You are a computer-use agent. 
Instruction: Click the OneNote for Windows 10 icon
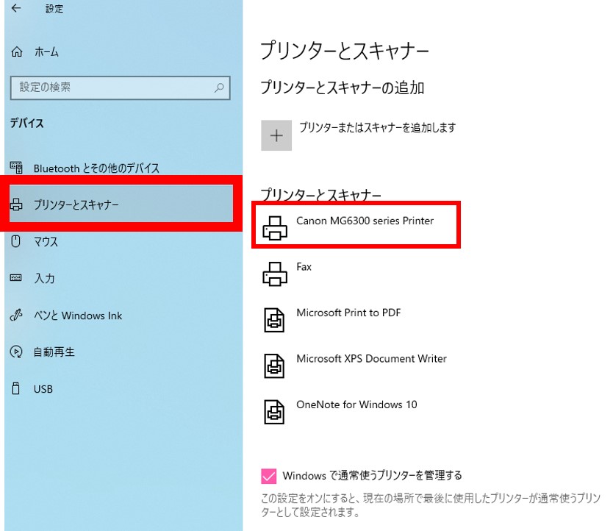click(x=274, y=412)
